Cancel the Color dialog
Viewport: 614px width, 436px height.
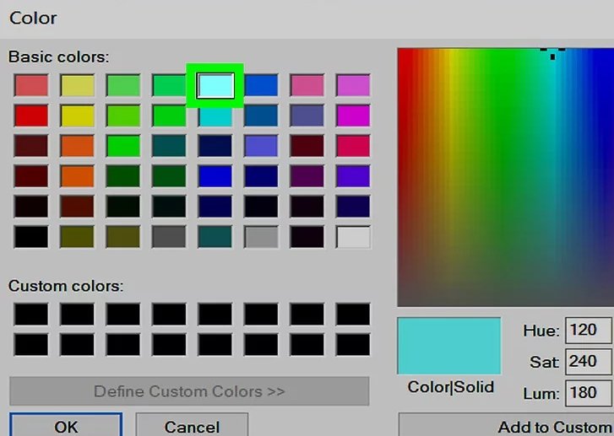coord(192,426)
